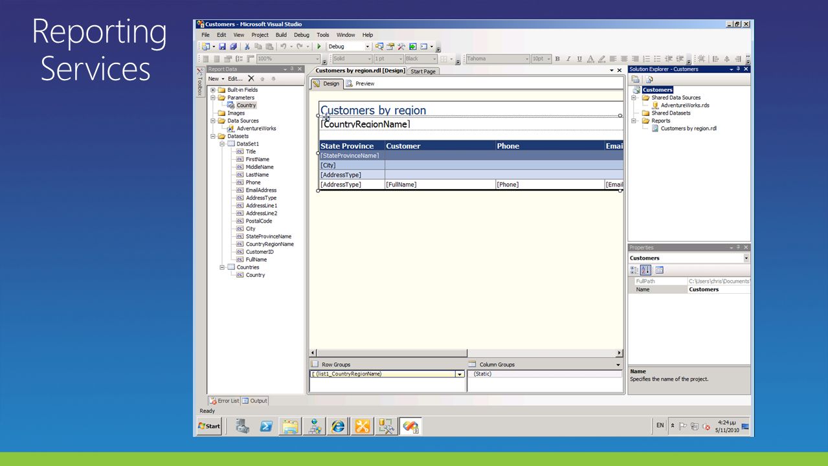
Task: Select the PostalCode field in DataSet1
Action: [258, 221]
